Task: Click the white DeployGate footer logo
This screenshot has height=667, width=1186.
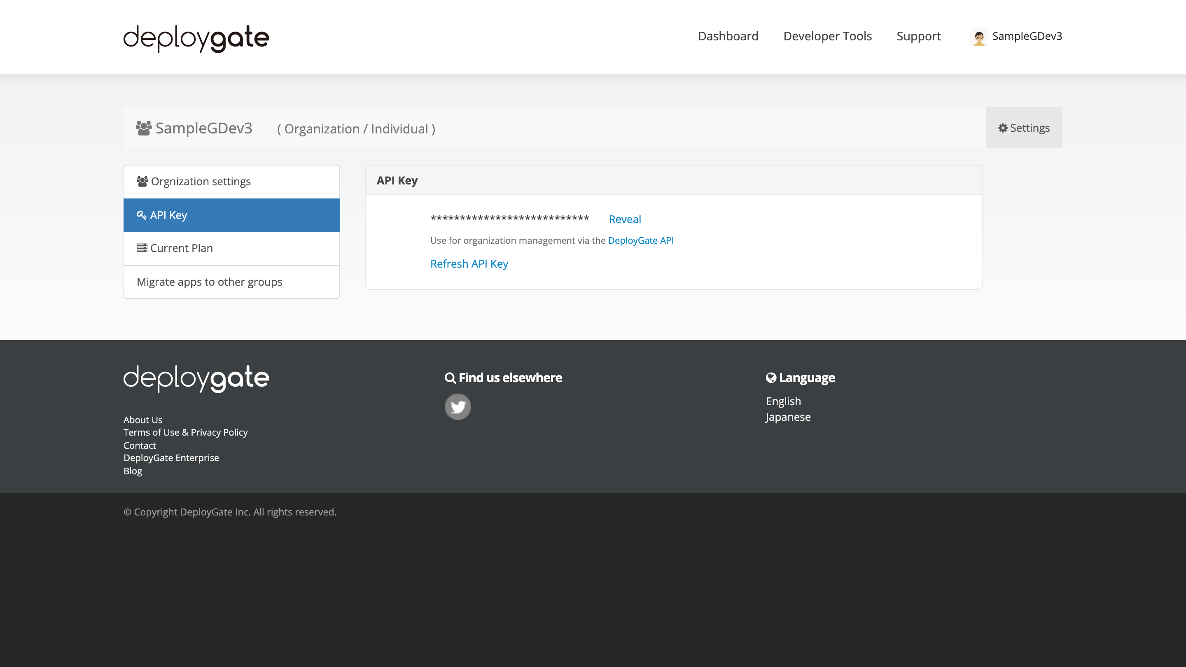Action: [196, 378]
